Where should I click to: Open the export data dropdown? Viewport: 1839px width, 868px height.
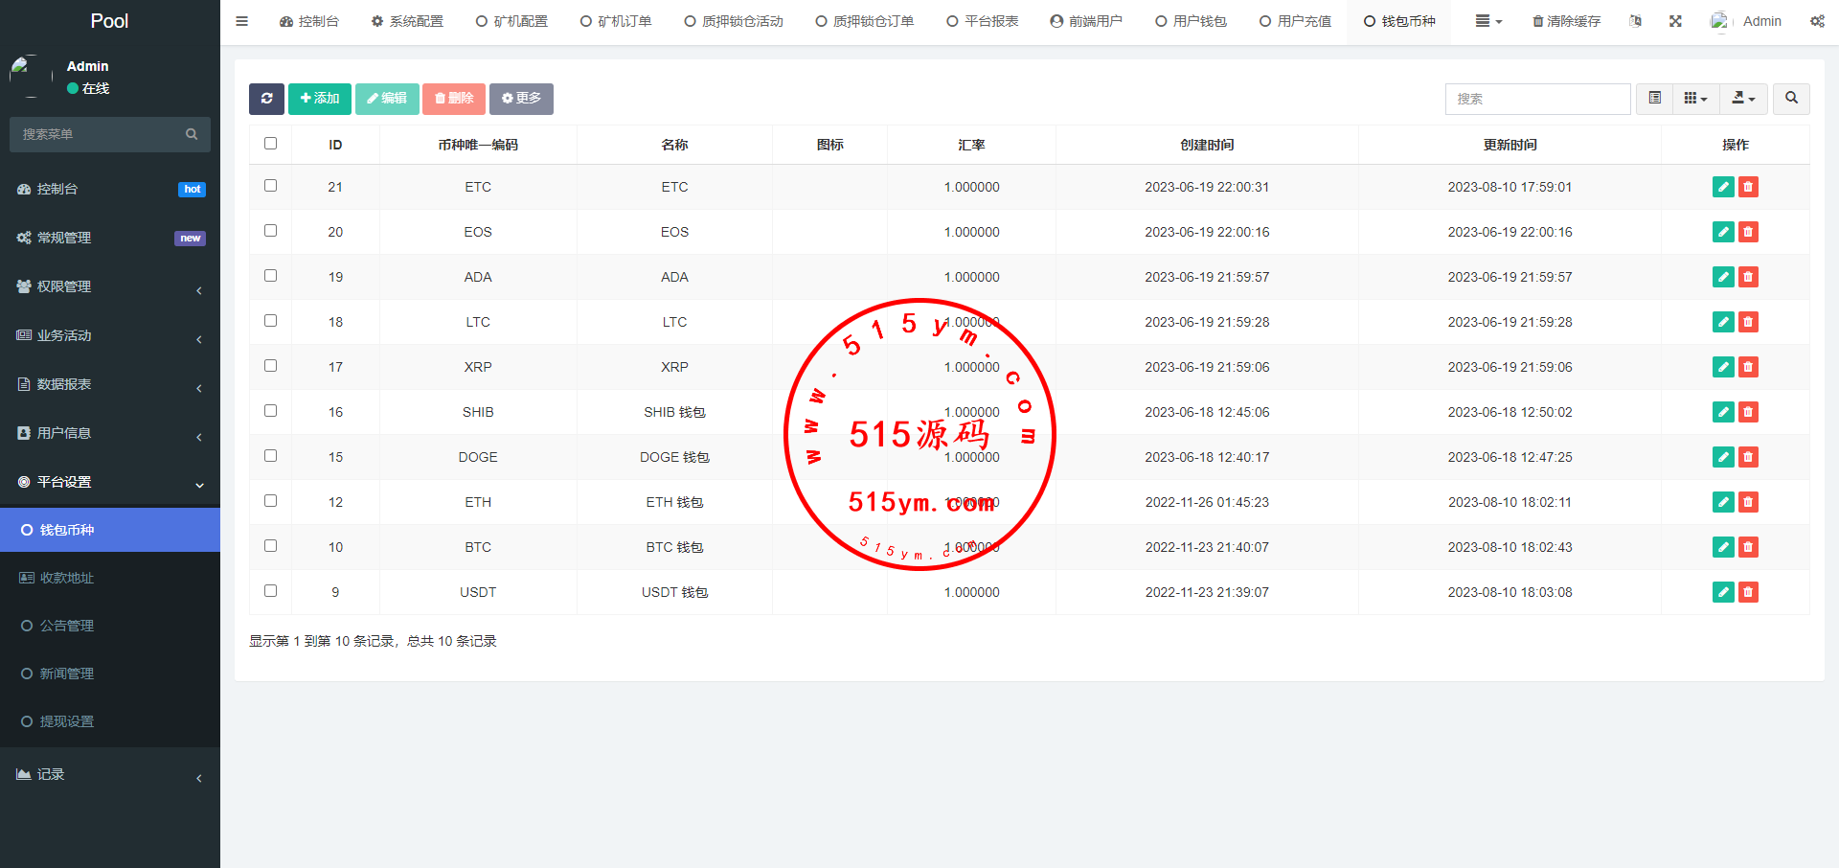[1743, 99]
